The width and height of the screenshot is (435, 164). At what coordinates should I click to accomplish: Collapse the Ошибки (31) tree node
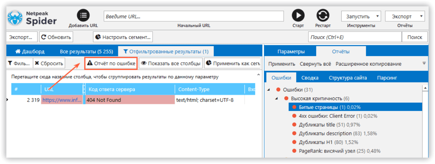[x=269, y=90]
